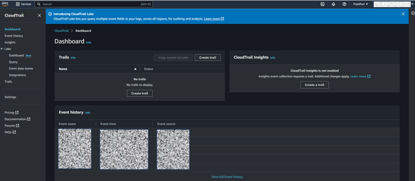The height and width of the screenshot is (181, 415).
Task: Click Create a trail button in Insights
Action: point(314,85)
